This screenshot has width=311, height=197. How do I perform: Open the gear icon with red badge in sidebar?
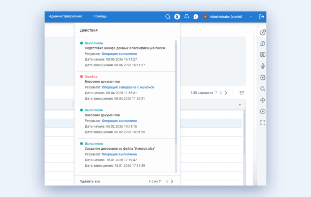(x=263, y=32)
